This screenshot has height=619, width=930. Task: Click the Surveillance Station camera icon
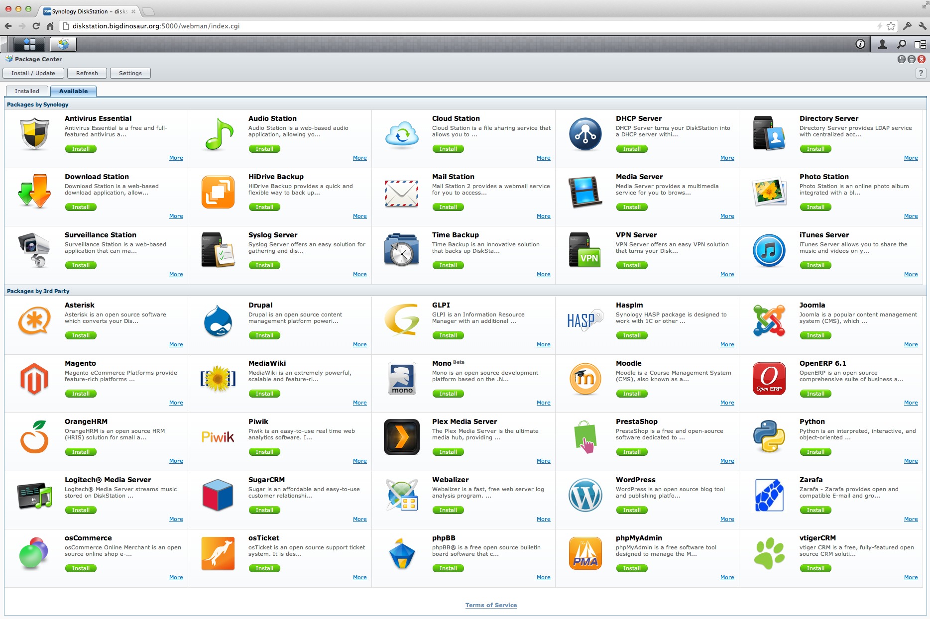pos(34,250)
